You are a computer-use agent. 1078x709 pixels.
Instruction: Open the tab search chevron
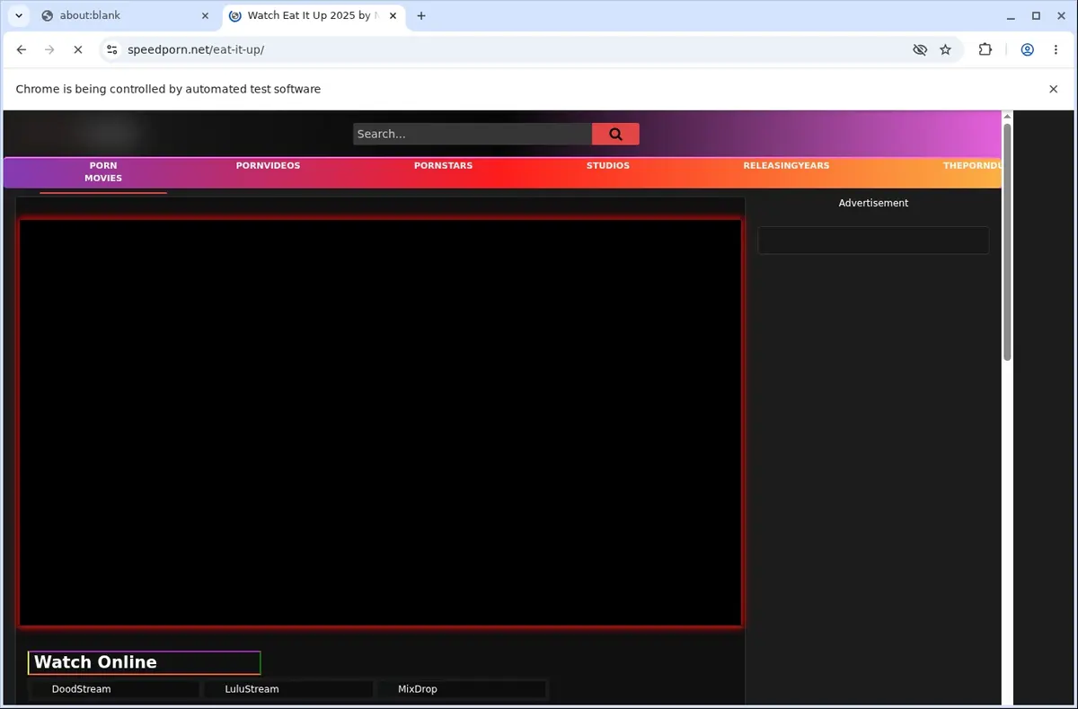coord(19,15)
